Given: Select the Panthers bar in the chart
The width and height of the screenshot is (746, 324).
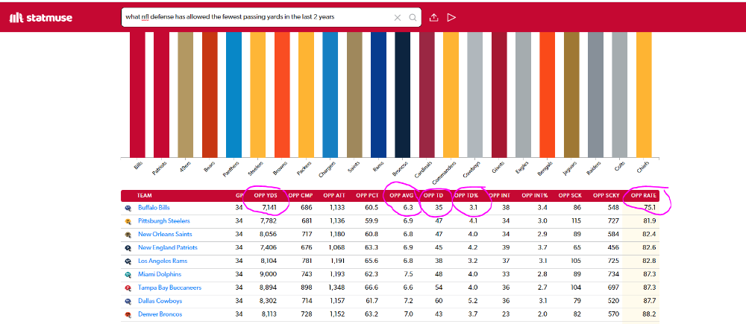Looking at the screenshot, I should pos(233,95).
